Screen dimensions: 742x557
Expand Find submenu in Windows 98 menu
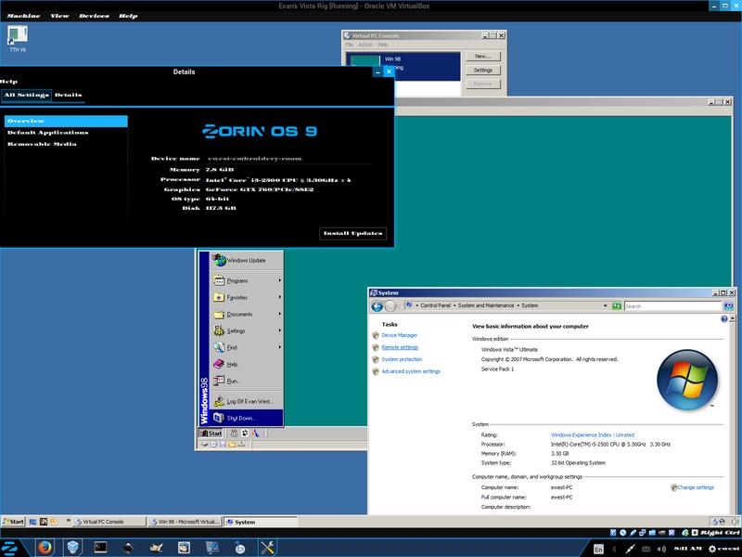pos(247,347)
